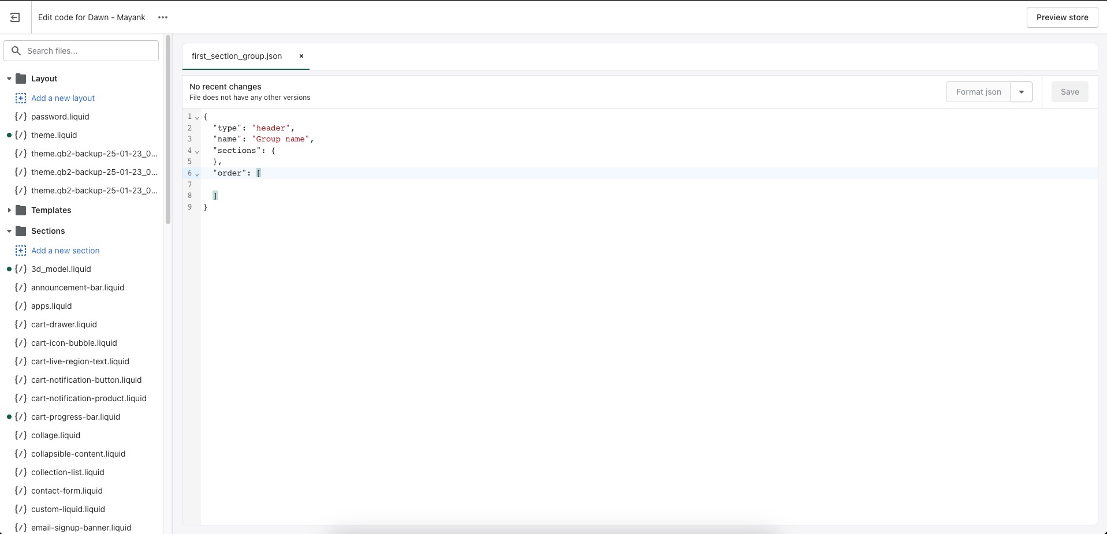Close the first_section_group.json tab

pos(301,56)
